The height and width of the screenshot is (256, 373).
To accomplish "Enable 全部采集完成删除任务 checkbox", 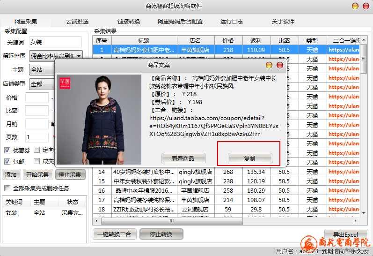I will (7, 188).
